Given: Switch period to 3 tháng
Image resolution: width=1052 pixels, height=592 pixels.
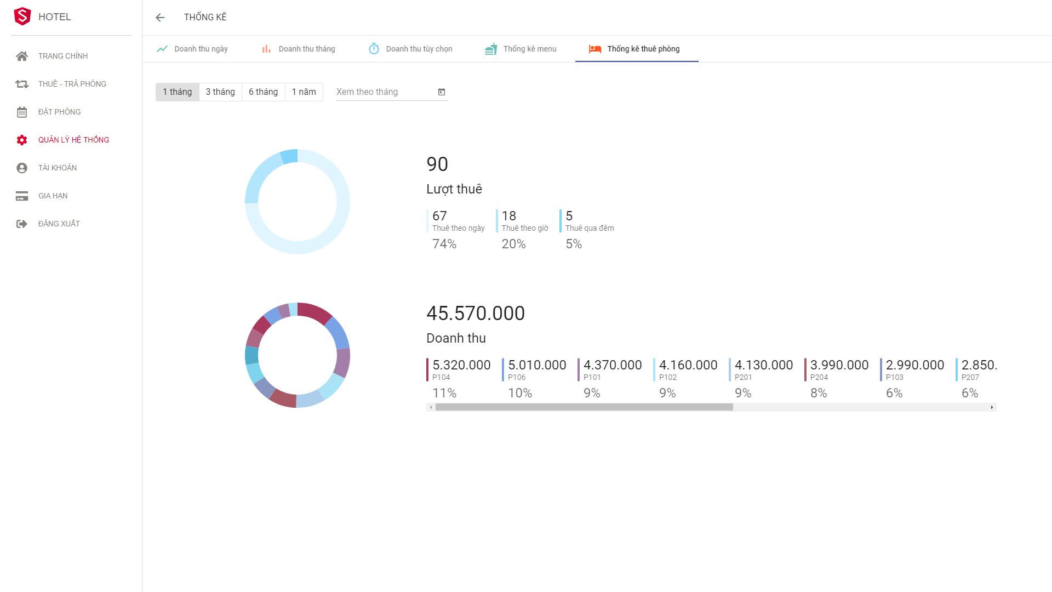Looking at the screenshot, I should point(220,92).
